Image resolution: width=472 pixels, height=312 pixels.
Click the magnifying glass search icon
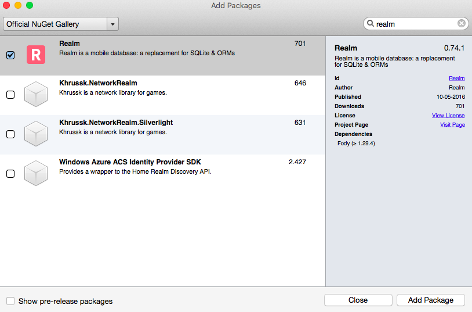371,24
